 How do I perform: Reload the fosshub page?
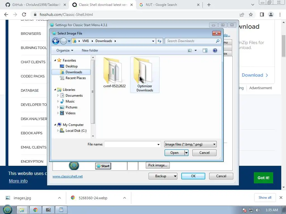click(24, 14)
